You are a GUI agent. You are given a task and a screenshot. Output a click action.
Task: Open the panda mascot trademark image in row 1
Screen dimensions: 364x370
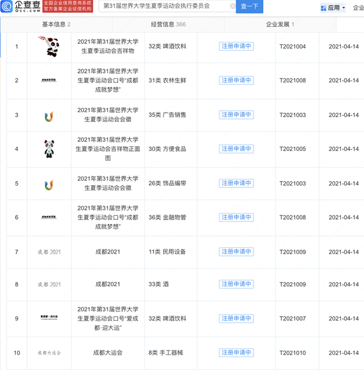[x=49, y=47]
